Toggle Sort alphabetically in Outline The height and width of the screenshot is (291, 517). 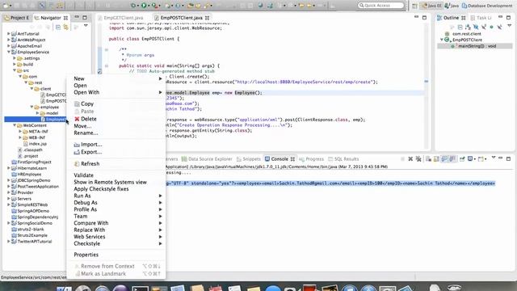(468, 27)
